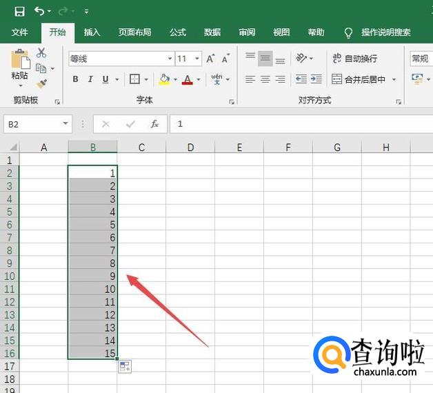
Task: Open the undo history dropdown arrow
Action: point(50,11)
